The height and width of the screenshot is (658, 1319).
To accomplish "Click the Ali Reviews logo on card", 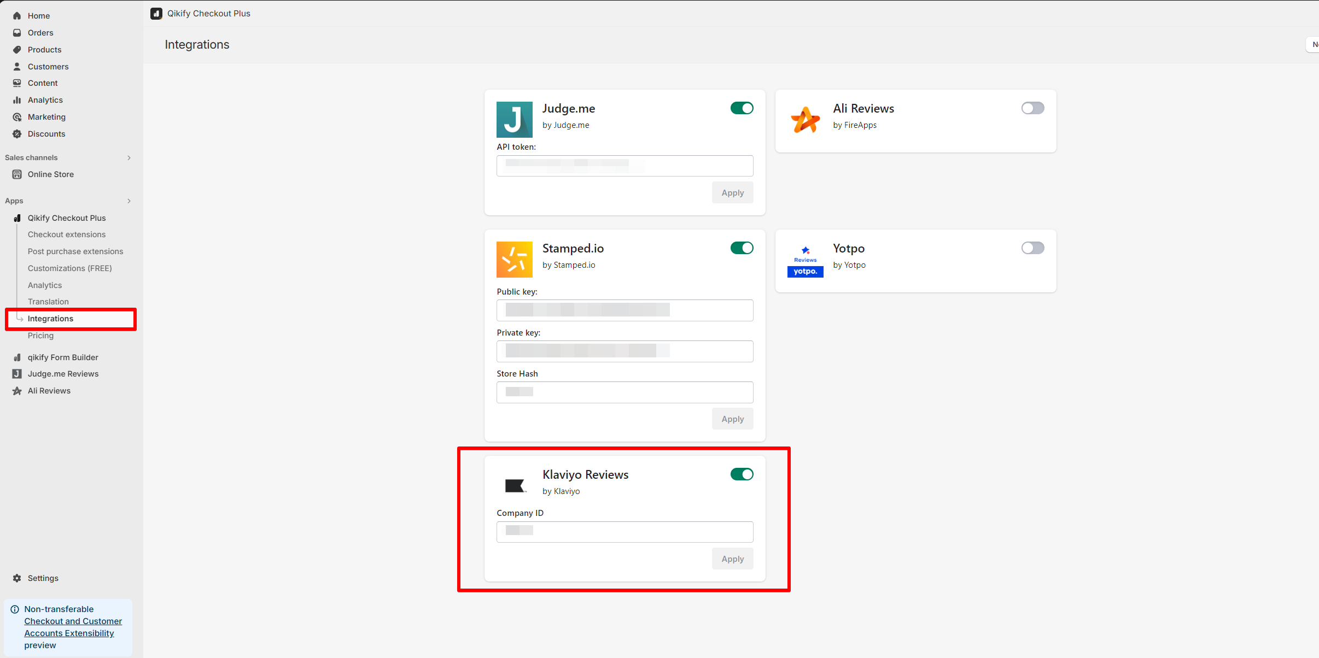I will [x=806, y=120].
